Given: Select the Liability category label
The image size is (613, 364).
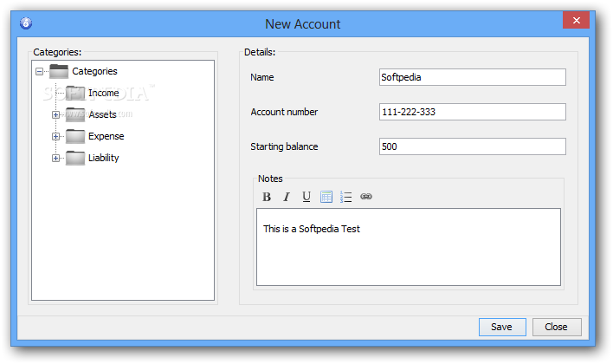Looking at the screenshot, I should (x=103, y=158).
